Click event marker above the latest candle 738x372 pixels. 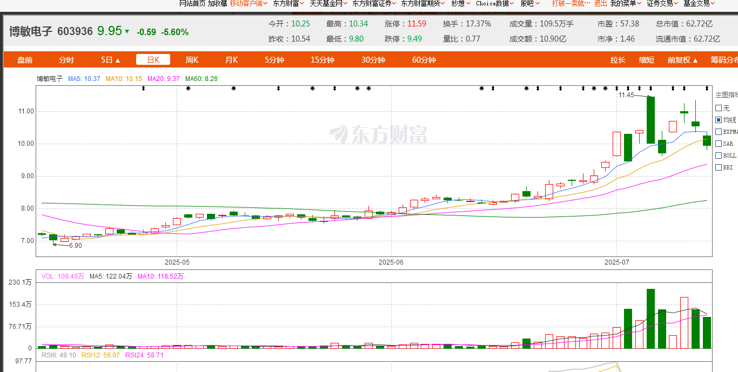[707, 88]
